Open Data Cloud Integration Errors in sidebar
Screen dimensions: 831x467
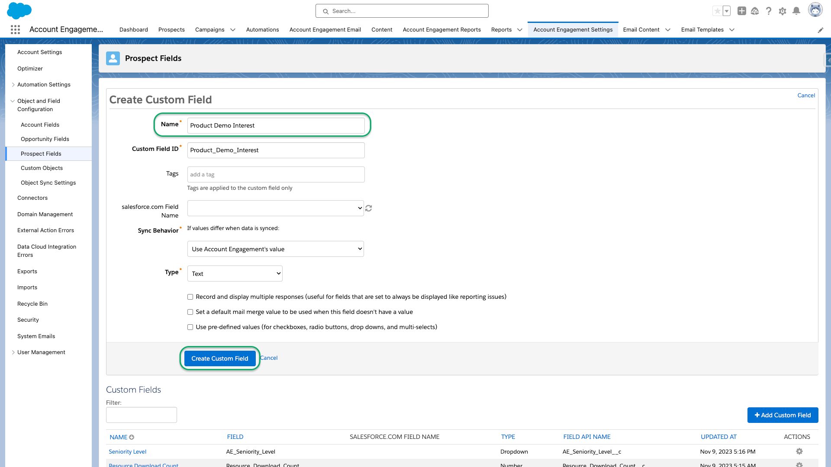coord(47,251)
